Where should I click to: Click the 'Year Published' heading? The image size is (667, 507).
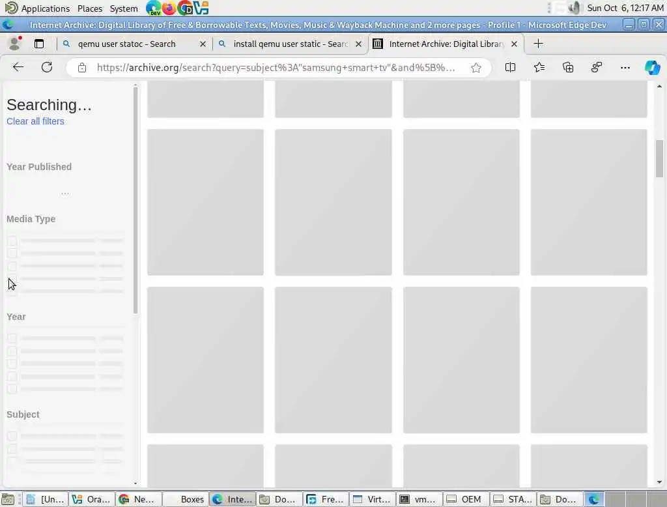pos(39,167)
